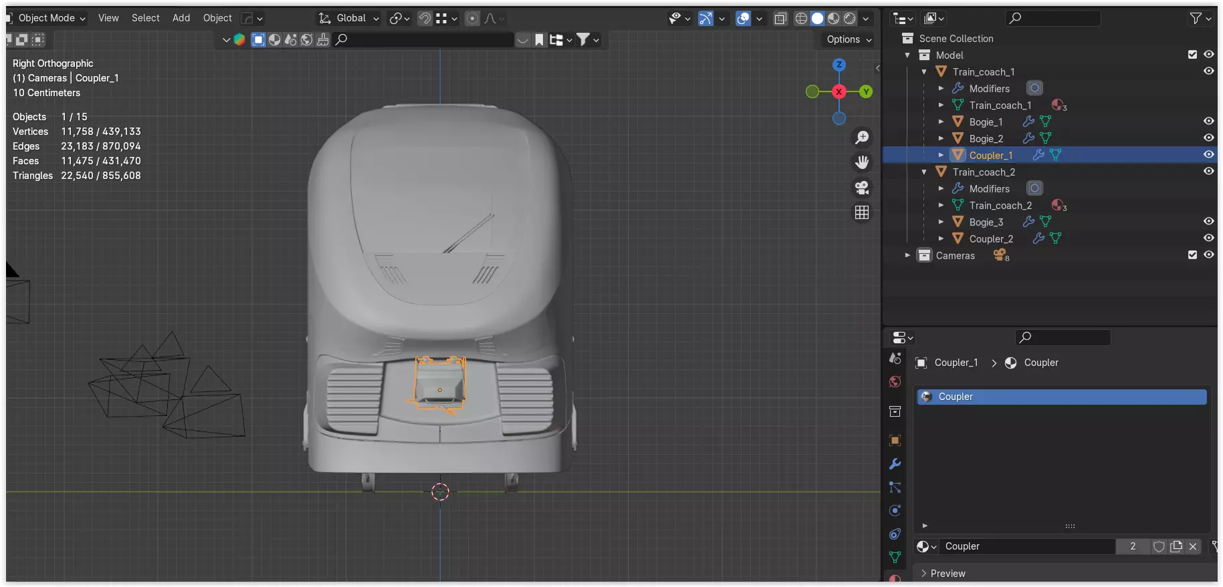Toggle show overlays button
1223x587 pixels.
(743, 19)
